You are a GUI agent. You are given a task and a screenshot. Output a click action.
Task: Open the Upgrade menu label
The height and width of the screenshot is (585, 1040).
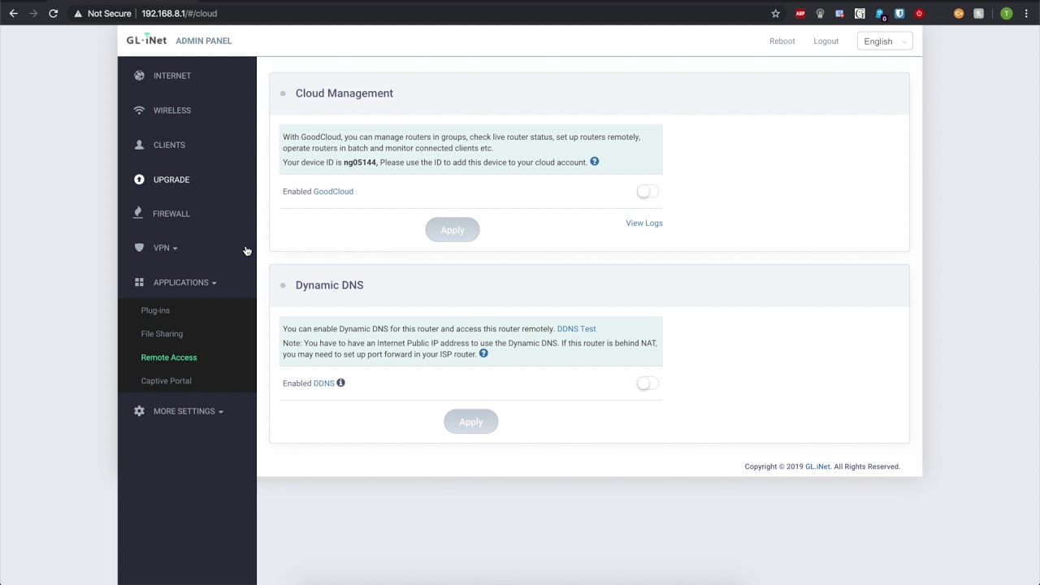171,180
